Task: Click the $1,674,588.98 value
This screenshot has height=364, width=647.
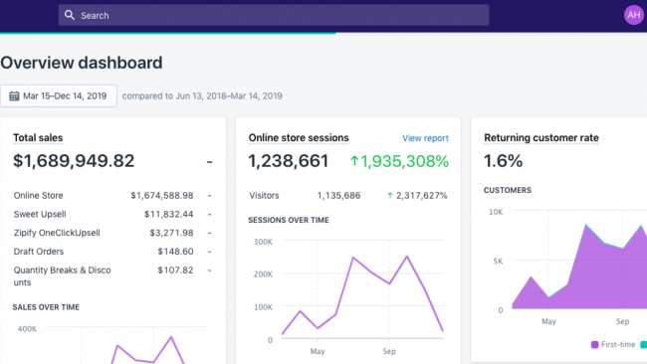Action: pyautogui.click(x=162, y=195)
